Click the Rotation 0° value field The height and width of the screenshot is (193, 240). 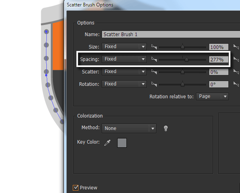point(219,84)
